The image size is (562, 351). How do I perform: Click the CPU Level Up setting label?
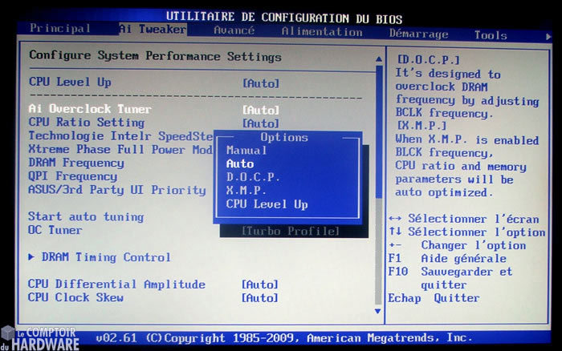click(x=70, y=82)
